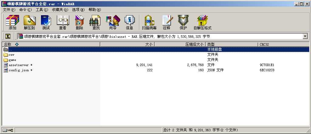
Task: Select the game folder icon
Action: pyautogui.click(x=6, y=60)
